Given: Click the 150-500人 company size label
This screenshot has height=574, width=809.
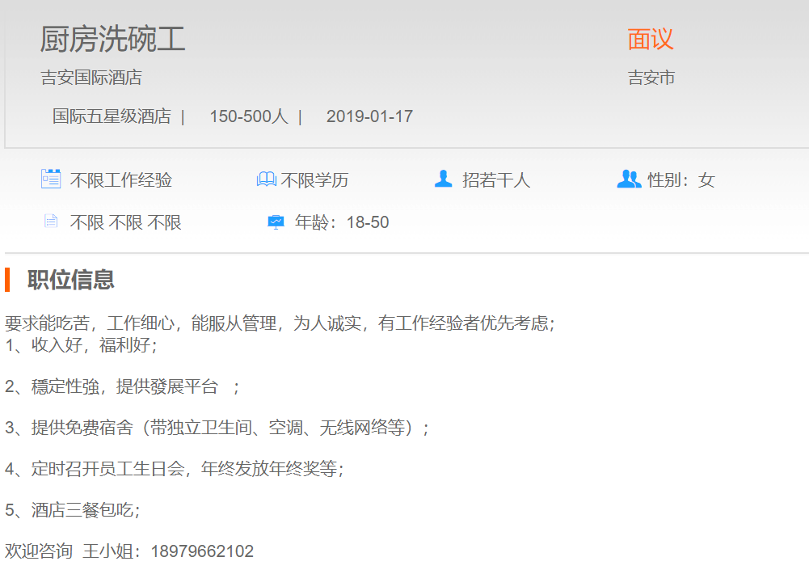Looking at the screenshot, I should (248, 116).
